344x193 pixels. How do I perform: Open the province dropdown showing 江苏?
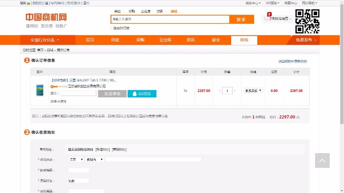76,160
